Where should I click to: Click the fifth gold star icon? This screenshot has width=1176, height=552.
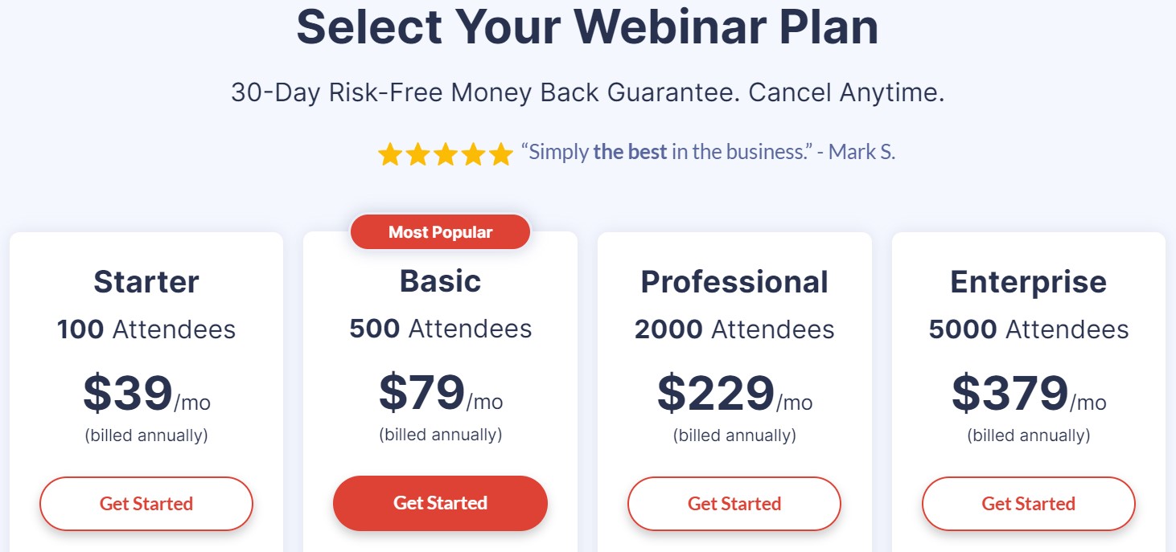tap(500, 153)
